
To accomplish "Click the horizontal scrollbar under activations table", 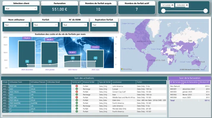I will coord(65,116).
